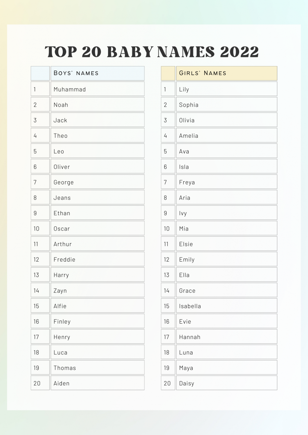Select the Elsie name cell
Screen dimensions: 308x435
pos(227,244)
